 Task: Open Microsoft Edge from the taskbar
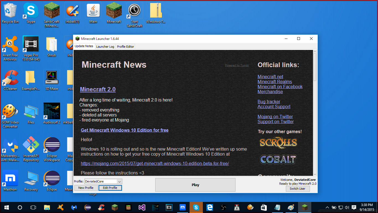coord(209,207)
